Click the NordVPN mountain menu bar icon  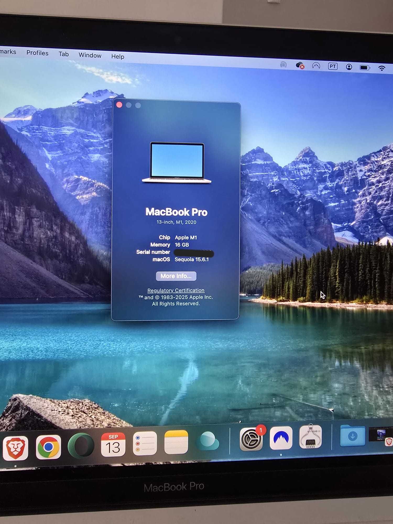pyautogui.click(x=316, y=66)
